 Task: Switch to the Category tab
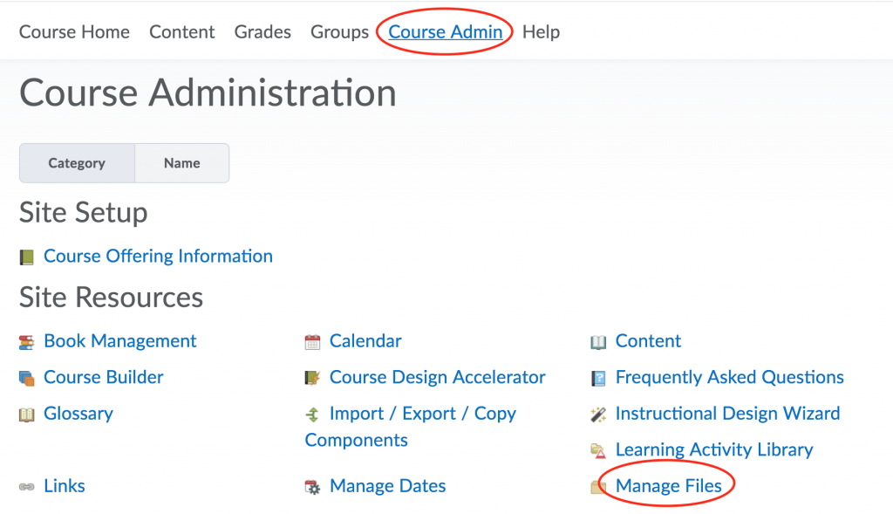76,162
